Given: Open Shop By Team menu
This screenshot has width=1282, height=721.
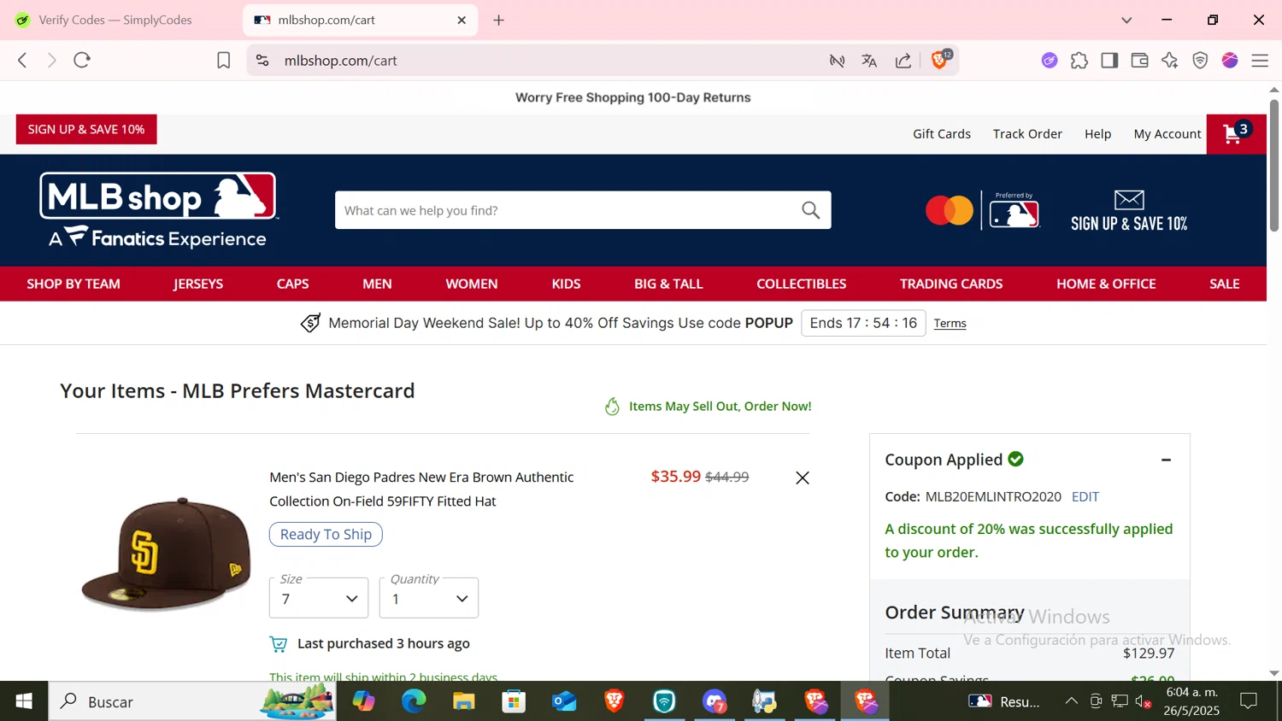Looking at the screenshot, I should pyautogui.click(x=74, y=284).
